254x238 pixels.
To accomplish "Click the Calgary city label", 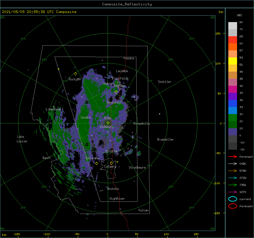I will (110, 166).
